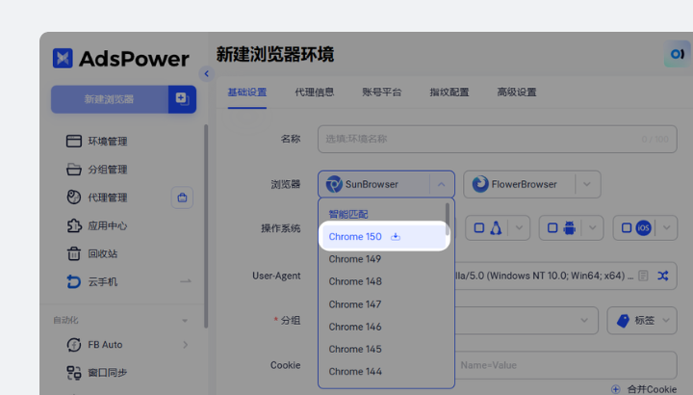Viewport: 693px width, 395px height.
Task: Select Chrome 144 from the list
Action: coord(355,372)
